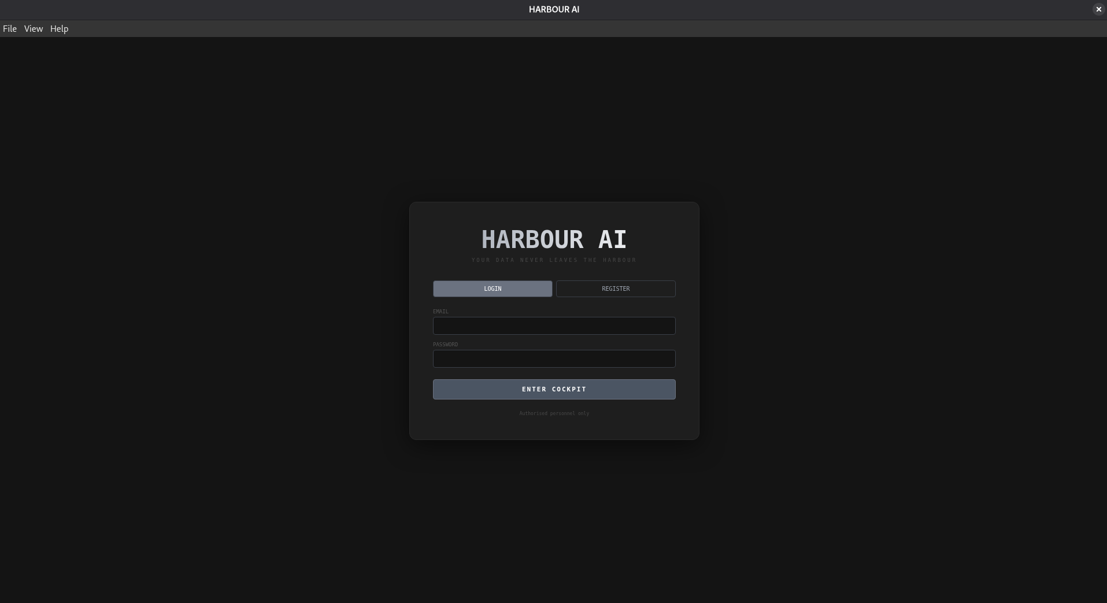Close the Harbour AI window
This screenshot has width=1107, height=603.
(x=1098, y=9)
